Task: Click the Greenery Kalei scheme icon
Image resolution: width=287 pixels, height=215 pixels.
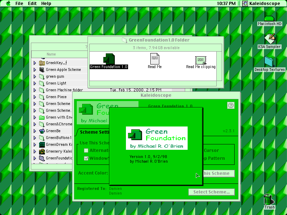Action: tap(42, 151)
